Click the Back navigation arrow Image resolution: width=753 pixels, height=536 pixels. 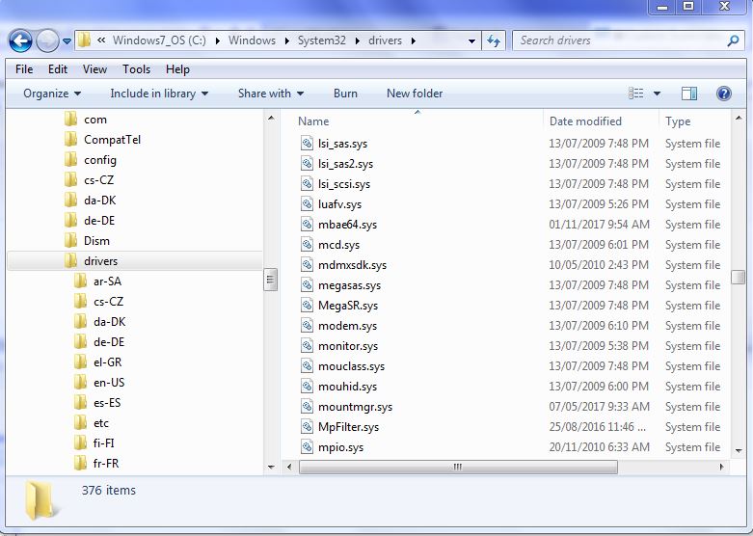[20, 40]
